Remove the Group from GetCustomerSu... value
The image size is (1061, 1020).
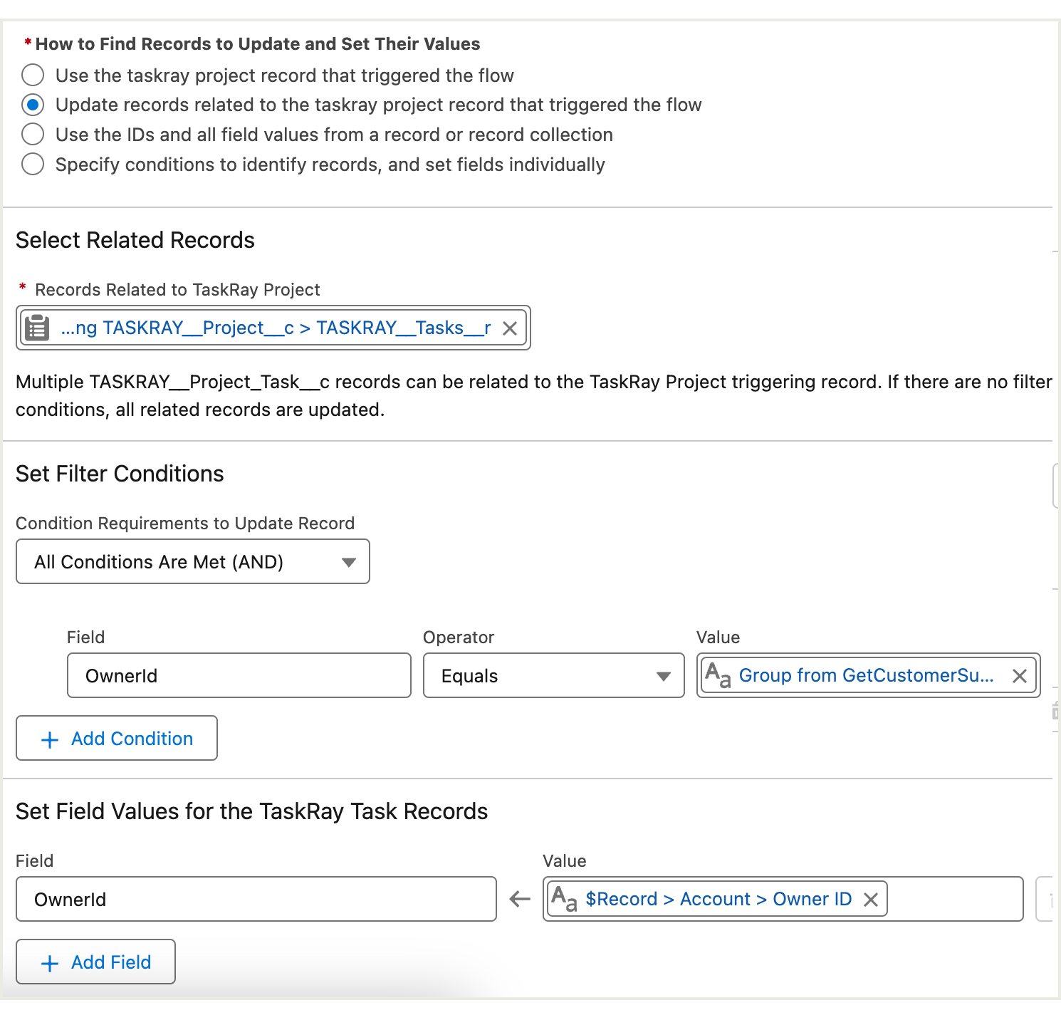coord(1020,676)
